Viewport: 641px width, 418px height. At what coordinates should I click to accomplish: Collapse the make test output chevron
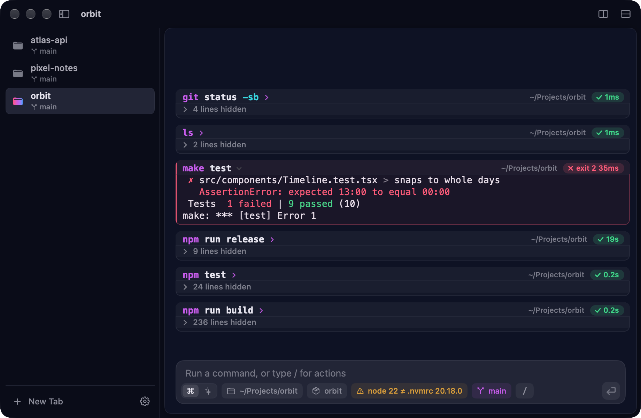point(239,168)
